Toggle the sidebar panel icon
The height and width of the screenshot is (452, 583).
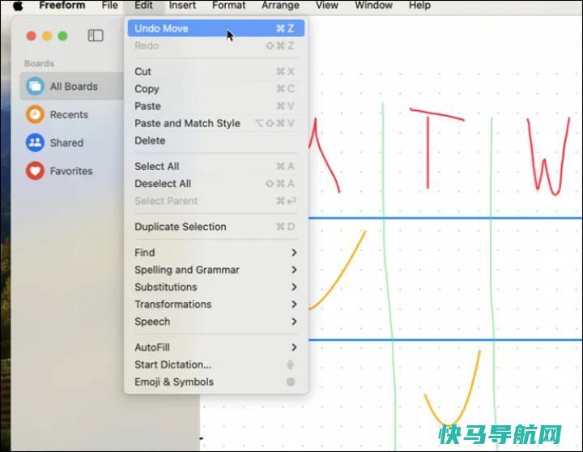click(96, 36)
